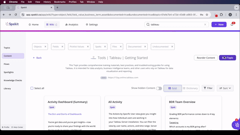
Task: Create new content with New button
Action: coord(219,25)
